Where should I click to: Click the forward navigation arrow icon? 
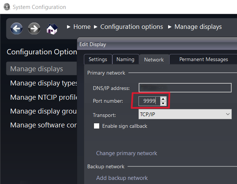coord(34,28)
